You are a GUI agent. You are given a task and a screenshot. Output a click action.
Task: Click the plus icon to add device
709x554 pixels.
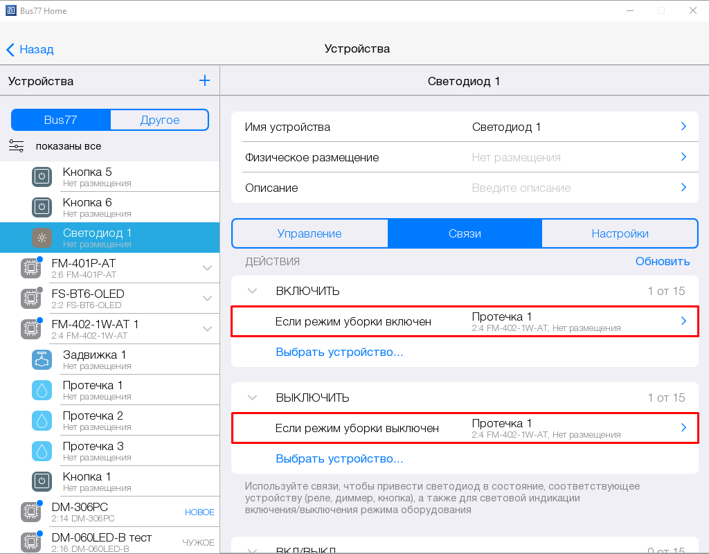point(204,81)
